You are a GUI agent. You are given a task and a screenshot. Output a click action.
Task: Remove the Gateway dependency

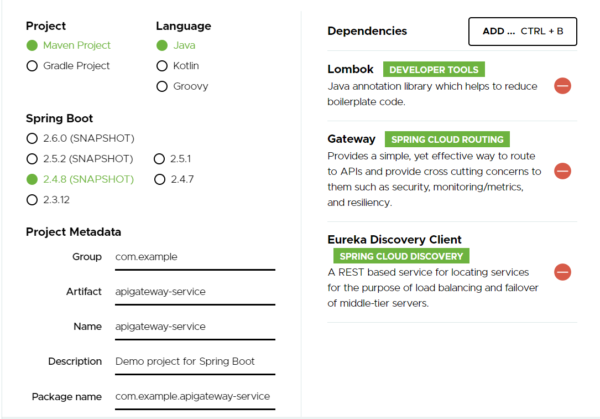[x=562, y=171]
